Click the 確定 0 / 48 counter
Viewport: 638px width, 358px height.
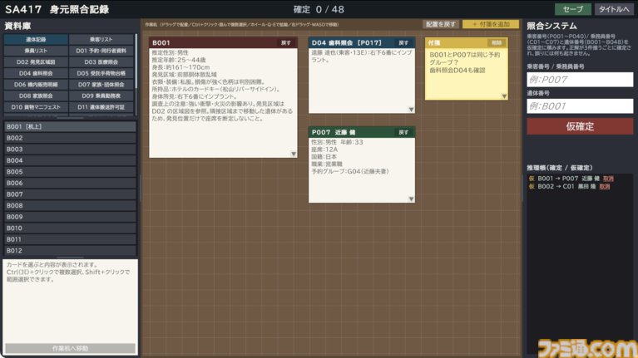319,9
